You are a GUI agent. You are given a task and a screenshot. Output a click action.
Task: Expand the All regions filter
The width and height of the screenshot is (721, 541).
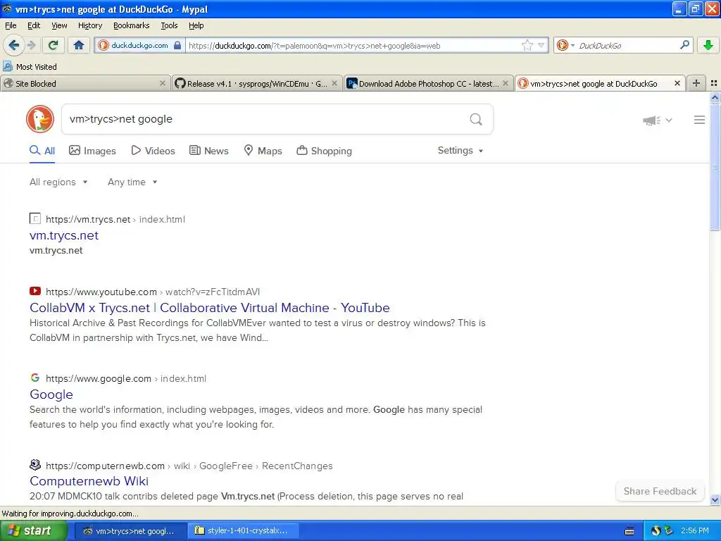(58, 182)
